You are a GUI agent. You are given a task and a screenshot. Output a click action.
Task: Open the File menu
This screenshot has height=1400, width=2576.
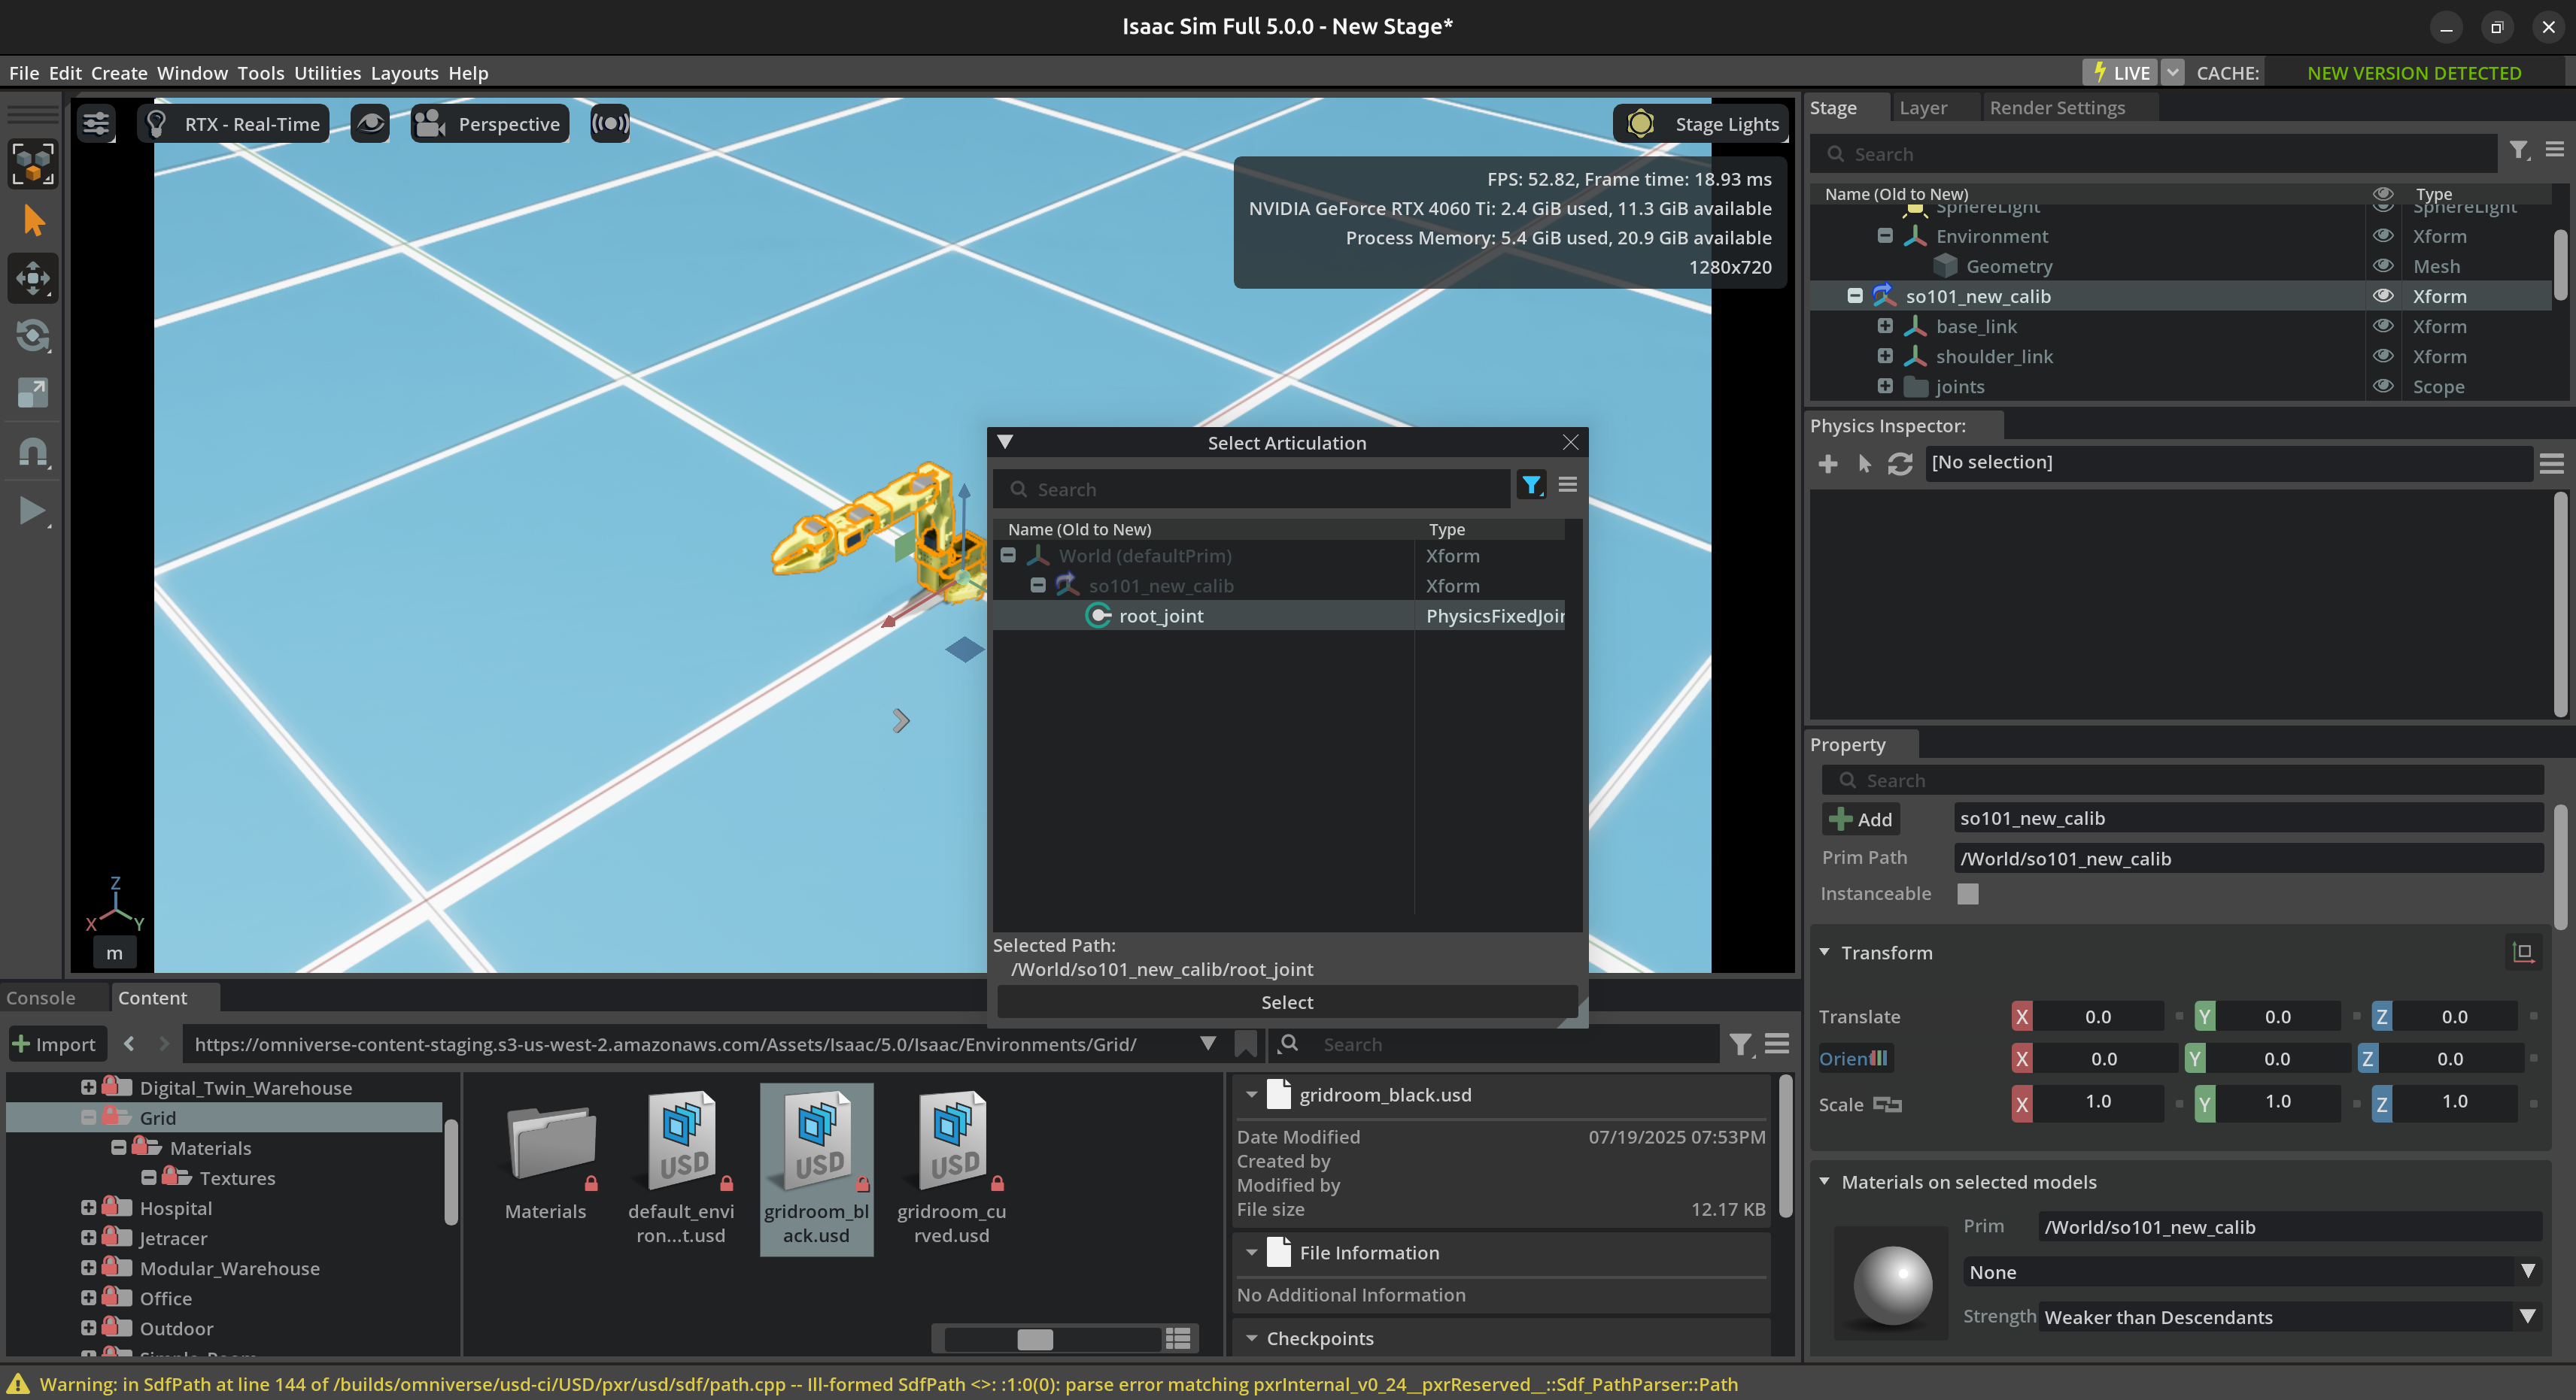pyautogui.click(x=24, y=73)
